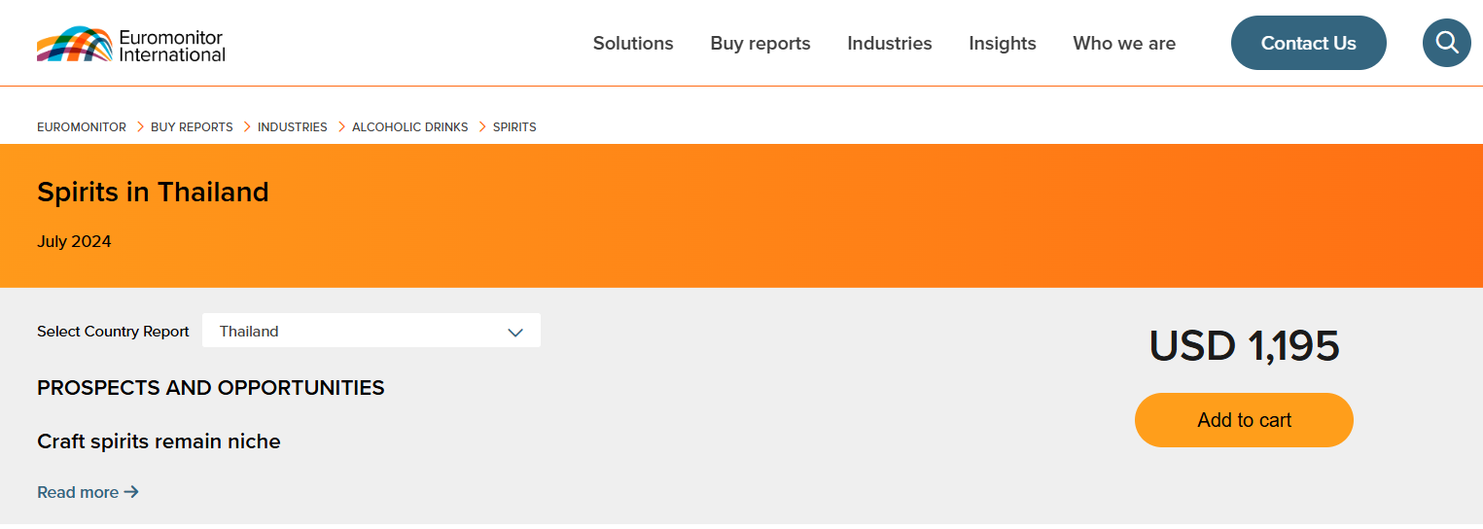Click the USD 1,195 price text
Viewport: 1483px width, 529px height.
tap(1244, 346)
